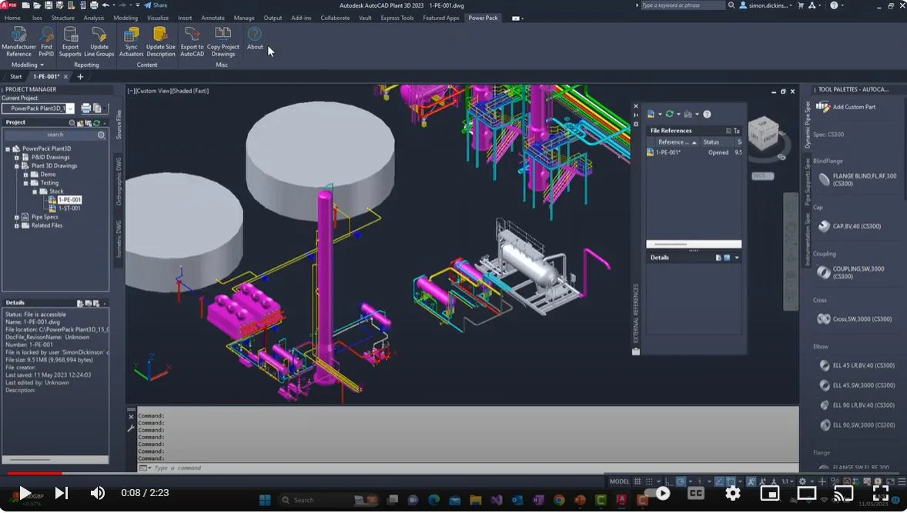Switch to the Isos ribbon tab
This screenshot has height=513, width=907.
click(x=37, y=18)
